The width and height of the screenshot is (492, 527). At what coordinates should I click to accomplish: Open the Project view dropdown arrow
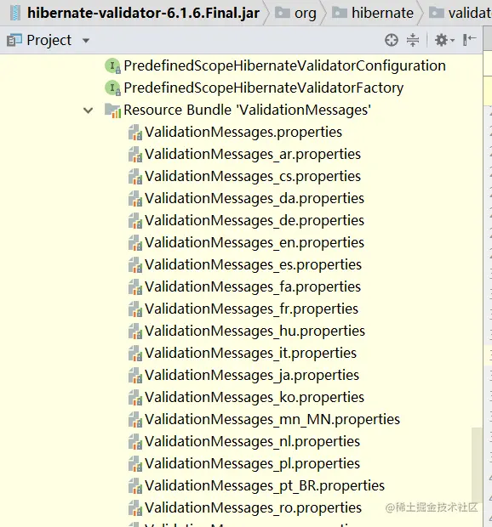[86, 41]
